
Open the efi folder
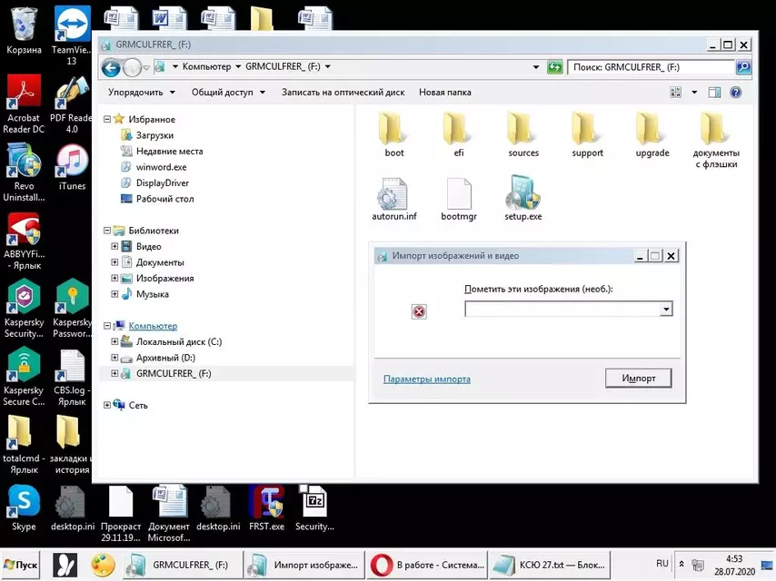click(458, 133)
